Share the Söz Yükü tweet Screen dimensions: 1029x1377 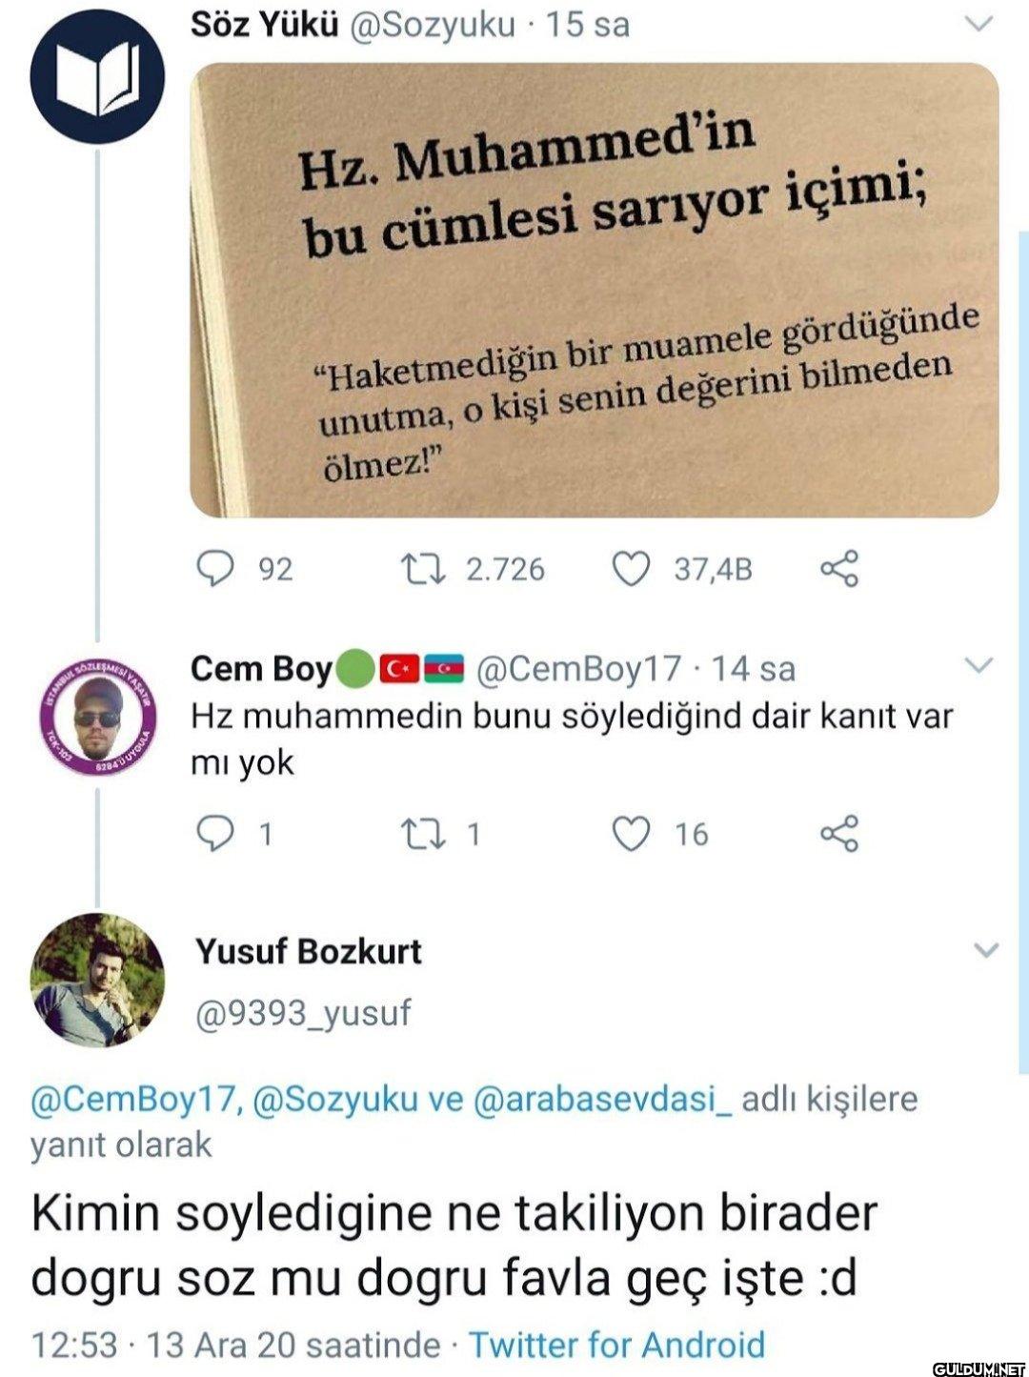(839, 569)
